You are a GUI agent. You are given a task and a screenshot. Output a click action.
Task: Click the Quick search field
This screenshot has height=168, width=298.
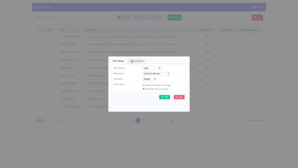[x=43, y=17]
